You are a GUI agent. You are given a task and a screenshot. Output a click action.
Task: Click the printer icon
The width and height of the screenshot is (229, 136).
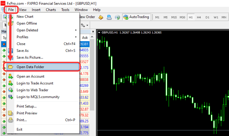pyautogui.click(x=11, y=120)
